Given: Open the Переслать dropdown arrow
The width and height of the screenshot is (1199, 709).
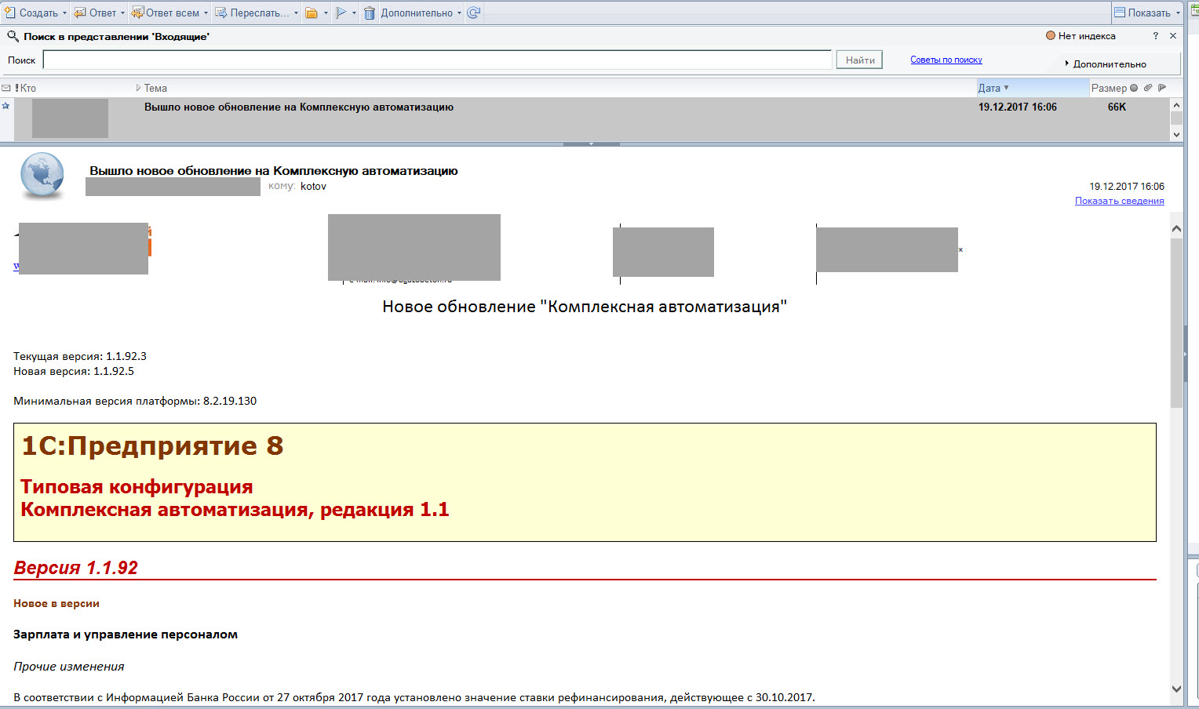Looking at the screenshot, I should coord(296,13).
